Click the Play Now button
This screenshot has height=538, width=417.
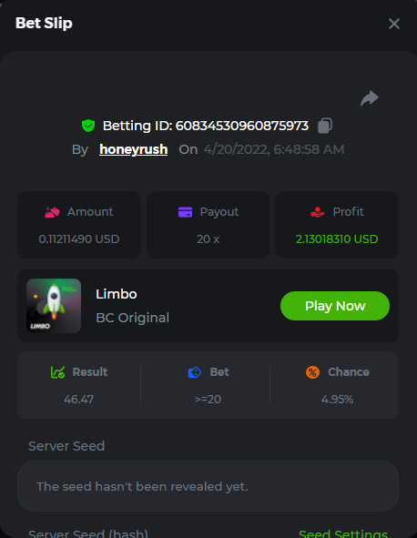tap(335, 306)
